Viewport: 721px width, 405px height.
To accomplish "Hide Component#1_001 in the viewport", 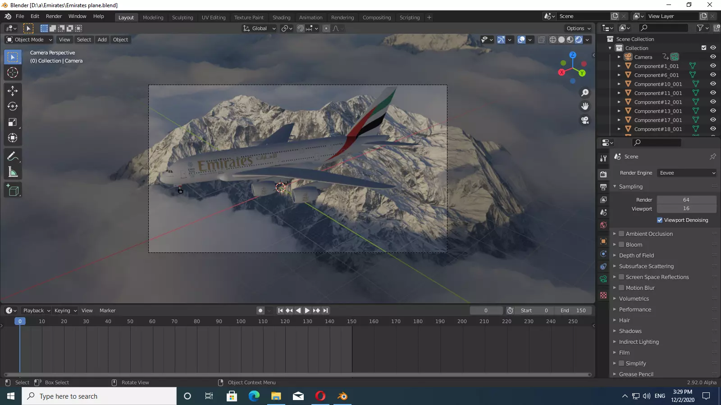I will [713, 66].
